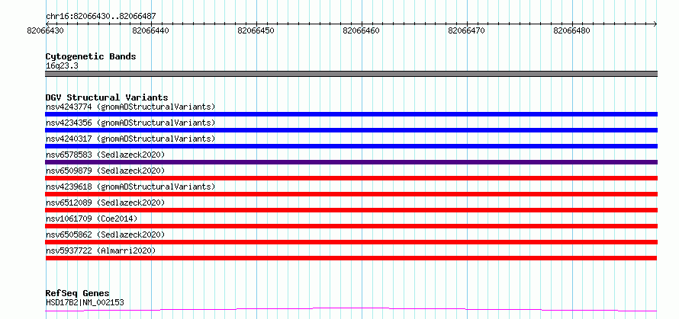Click the 82066480 ruler coordinate

(572, 30)
